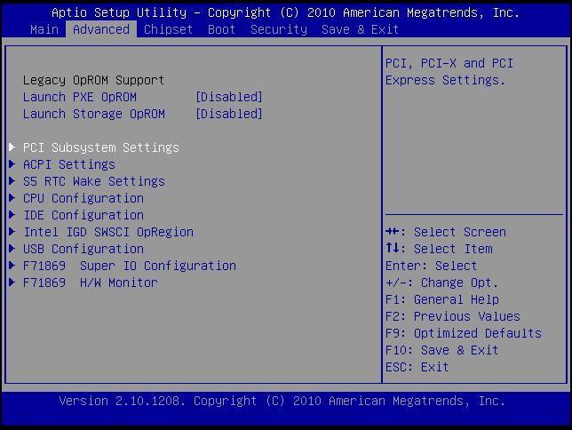Click the arrow beside ACPI Settings
This screenshot has width=572, height=430.
tap(12, 164)
